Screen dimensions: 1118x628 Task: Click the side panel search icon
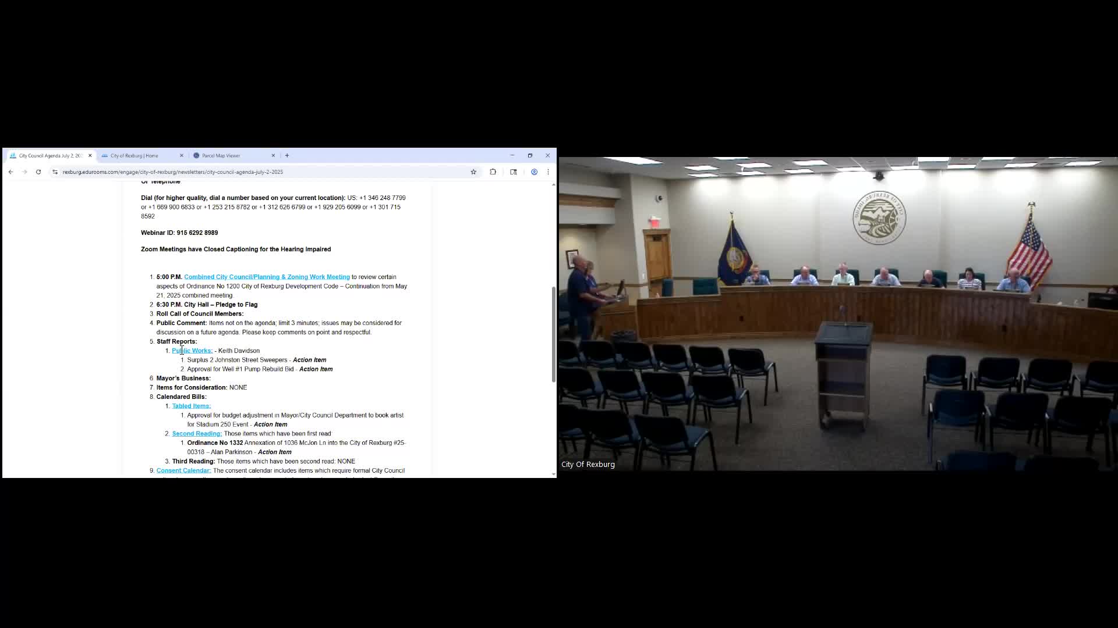coord(514,172)
